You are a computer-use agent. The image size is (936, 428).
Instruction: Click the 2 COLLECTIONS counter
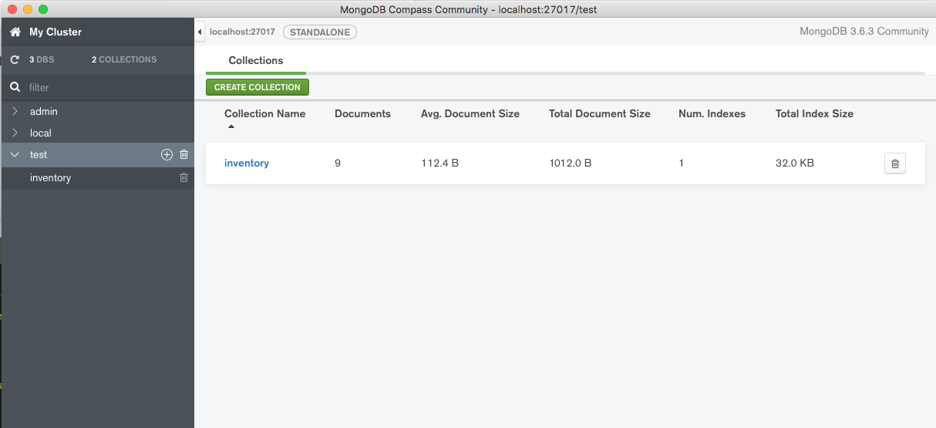click(124, 59)
